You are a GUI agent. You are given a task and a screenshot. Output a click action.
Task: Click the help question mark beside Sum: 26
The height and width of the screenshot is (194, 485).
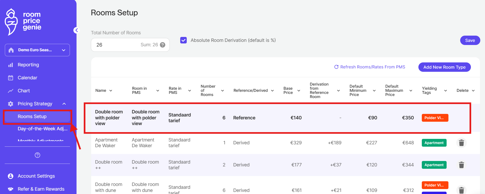162,45
